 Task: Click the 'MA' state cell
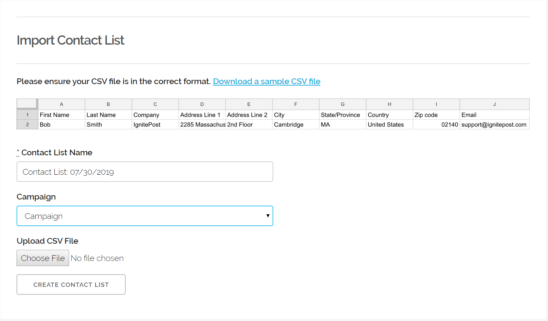pos(342,124)
